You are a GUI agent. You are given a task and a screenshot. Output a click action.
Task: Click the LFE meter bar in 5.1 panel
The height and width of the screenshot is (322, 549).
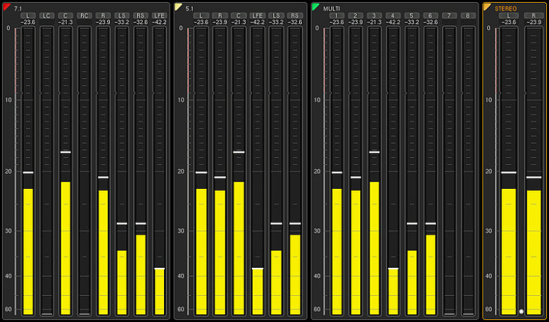coord(257,290)
